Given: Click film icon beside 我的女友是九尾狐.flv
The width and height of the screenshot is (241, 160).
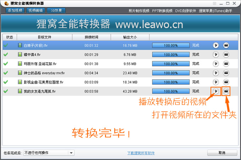Looking at the screenshot, I should (20, 91).
